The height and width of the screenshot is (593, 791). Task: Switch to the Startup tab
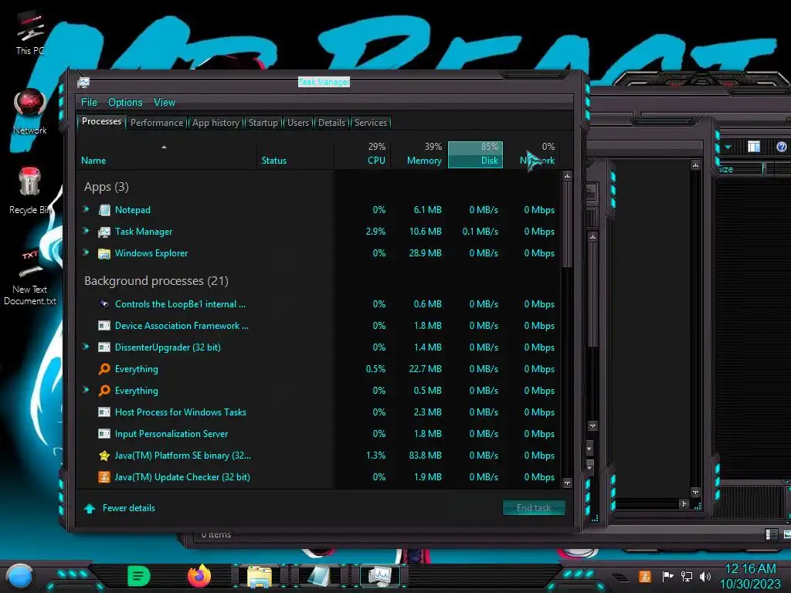click(x=263, y=123)
